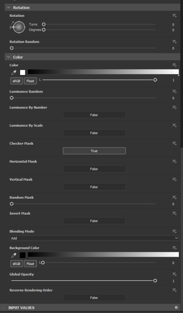Open the Luminance By Scale preset menu icon
183x313 pixels.
(175, 126)
